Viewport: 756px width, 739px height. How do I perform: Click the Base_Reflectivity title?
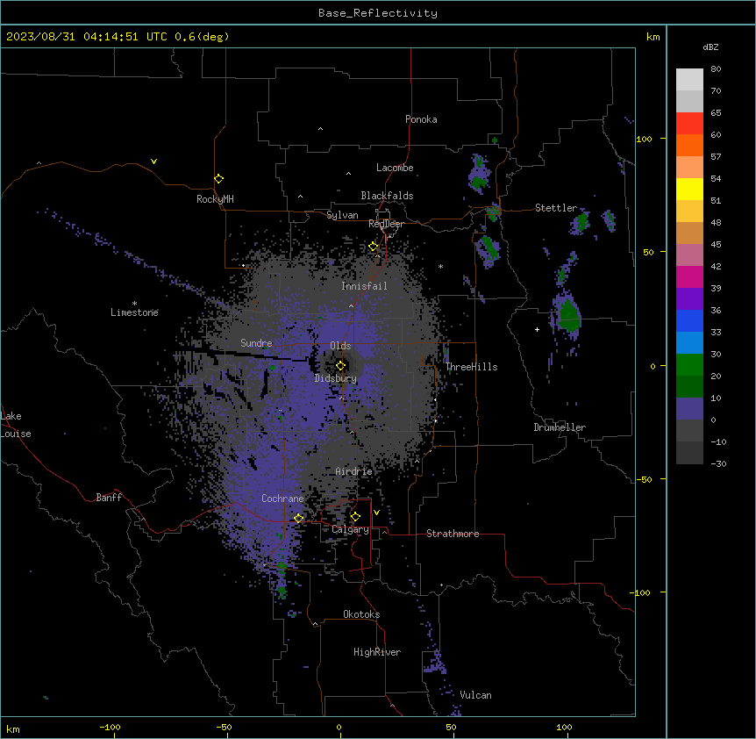click(x=378, y=13)
